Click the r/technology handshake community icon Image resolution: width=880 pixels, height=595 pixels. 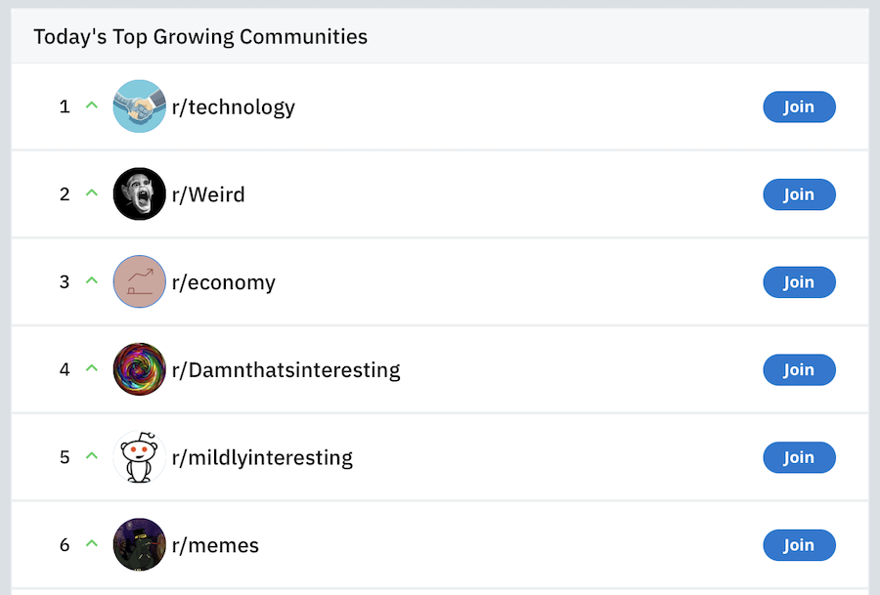click(x=140, y=106)
